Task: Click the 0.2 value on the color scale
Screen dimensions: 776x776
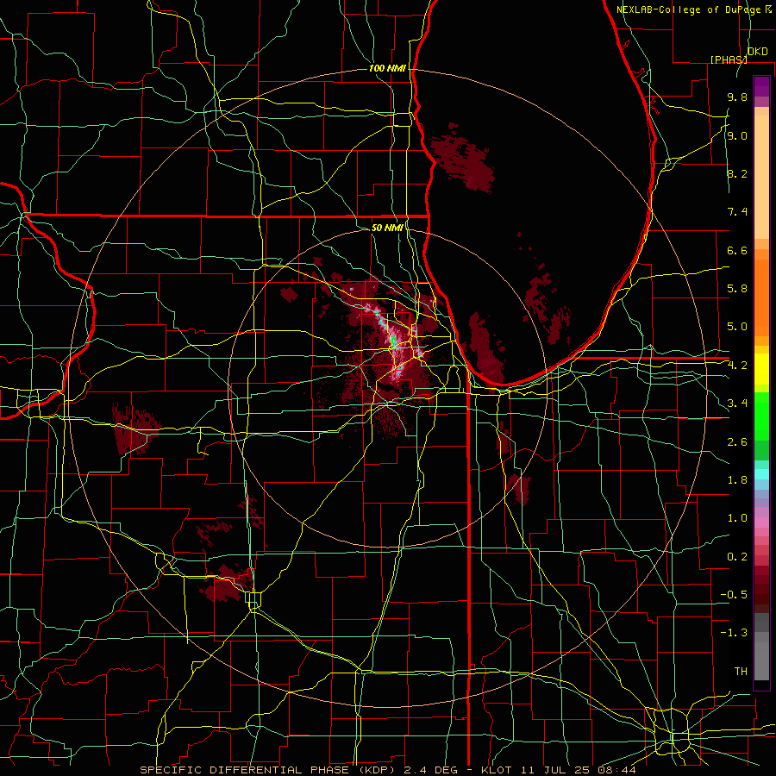Action: click(737, 557)
